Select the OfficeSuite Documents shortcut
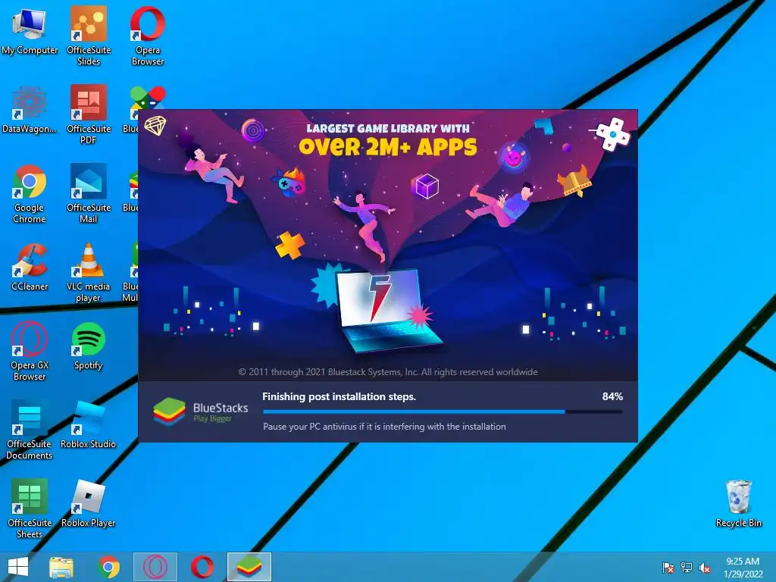The width and height of the screenshot is (776, 582). coord(30,430)
